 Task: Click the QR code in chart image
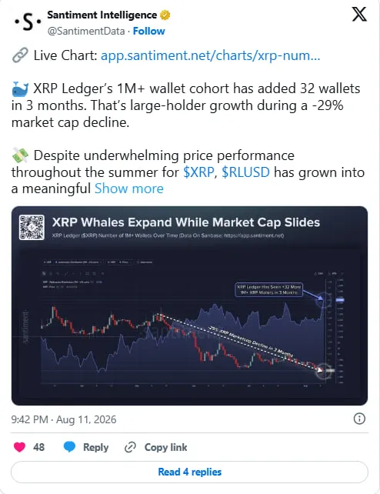click(32, 228)
